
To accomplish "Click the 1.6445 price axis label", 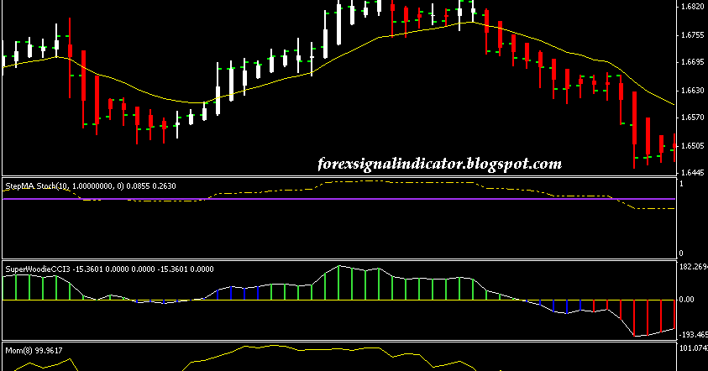I will pyautogui.click(x=693, y=172).
